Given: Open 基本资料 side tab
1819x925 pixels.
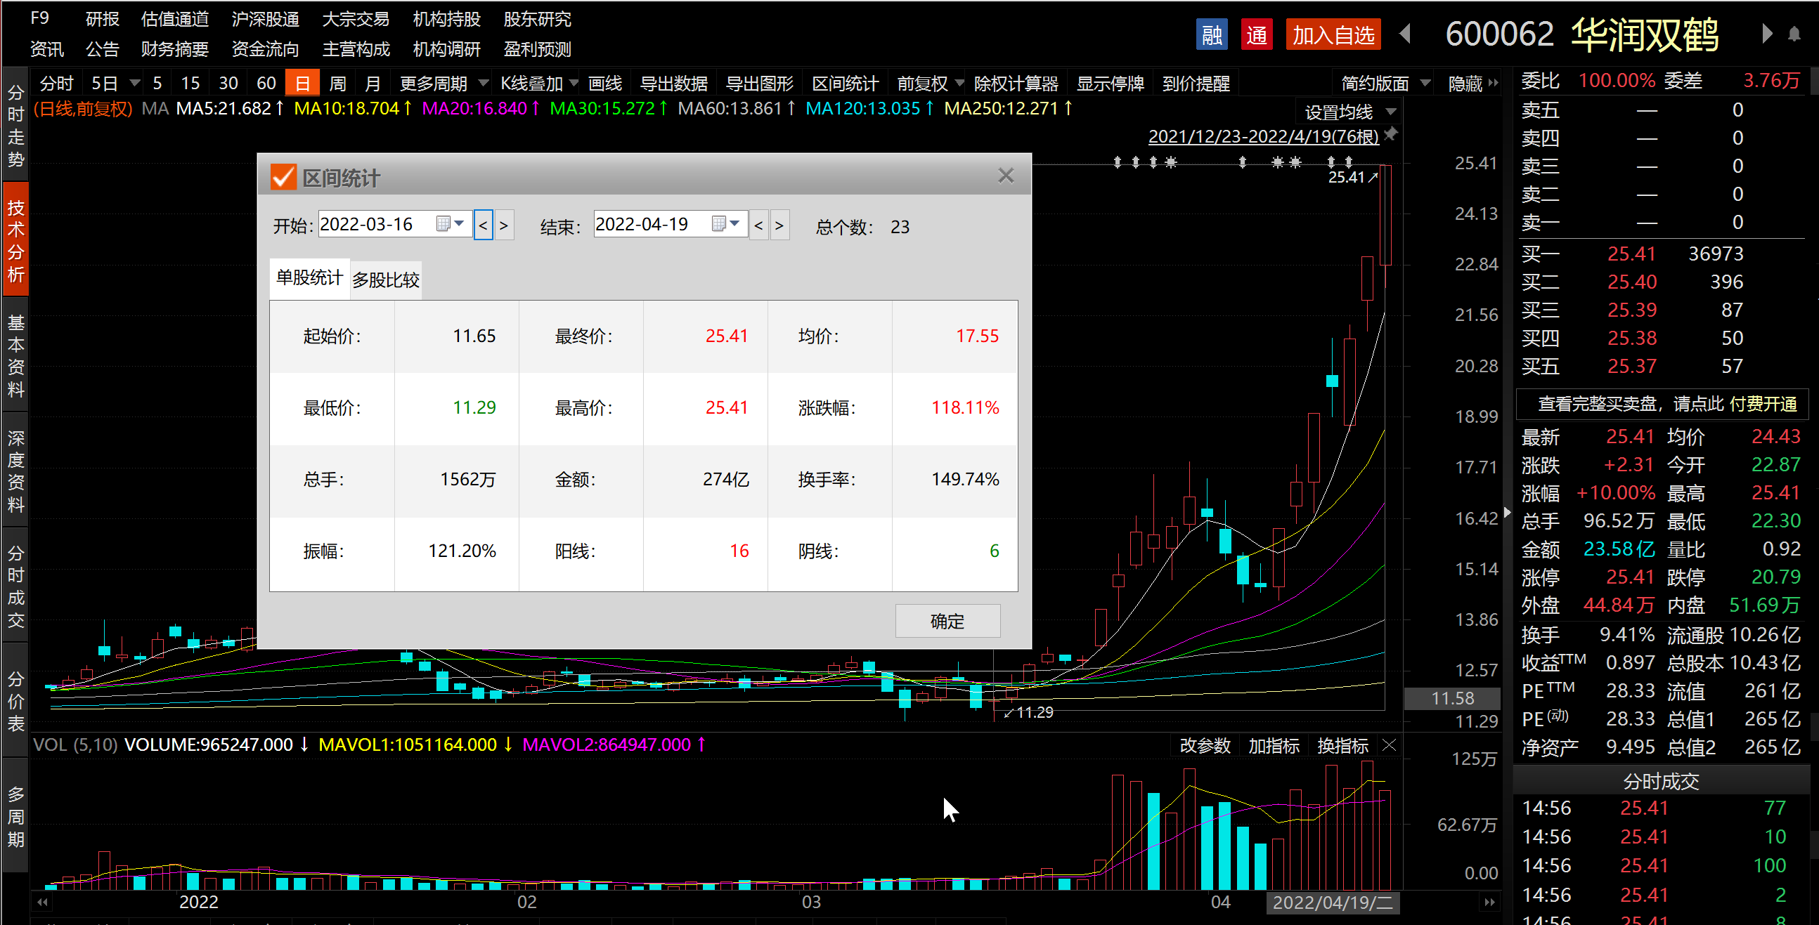Looking at the screenshot, I should [15, 355].
